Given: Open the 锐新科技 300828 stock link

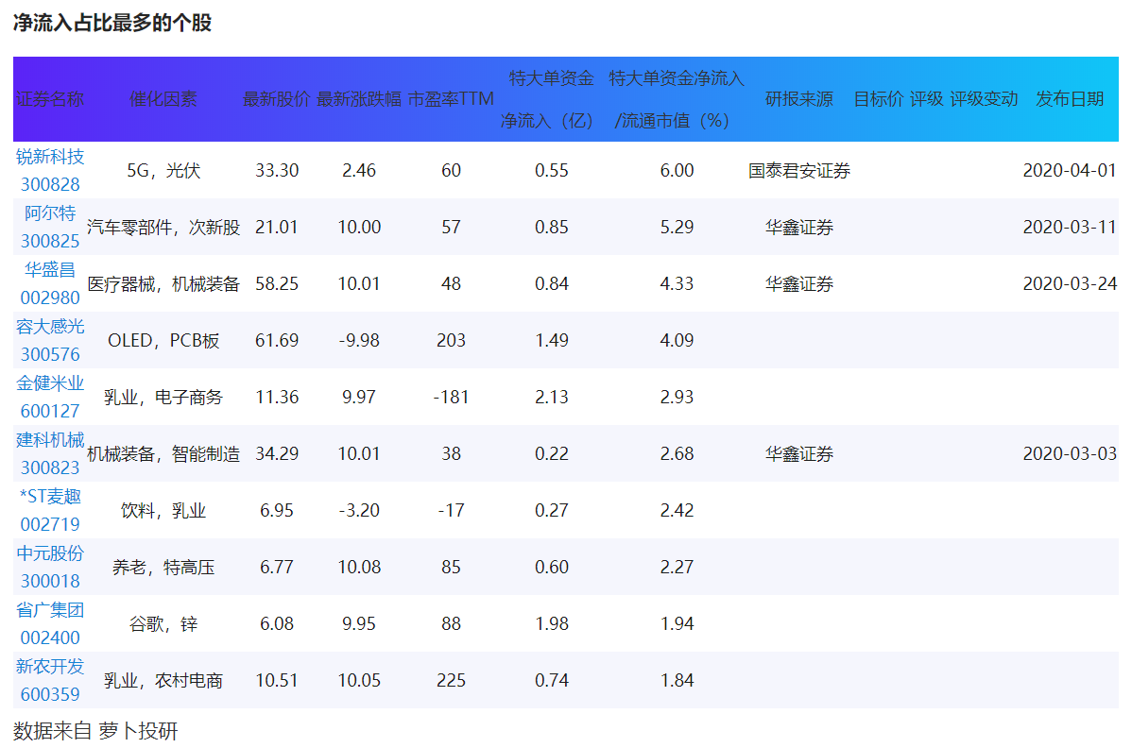Looking at the screenshot, I should tap(50, 170).
